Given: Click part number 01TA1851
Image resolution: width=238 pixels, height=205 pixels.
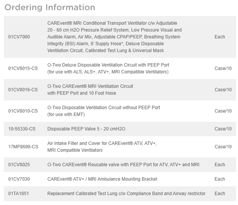Looking at the screenshot, I should pos(19,194).
